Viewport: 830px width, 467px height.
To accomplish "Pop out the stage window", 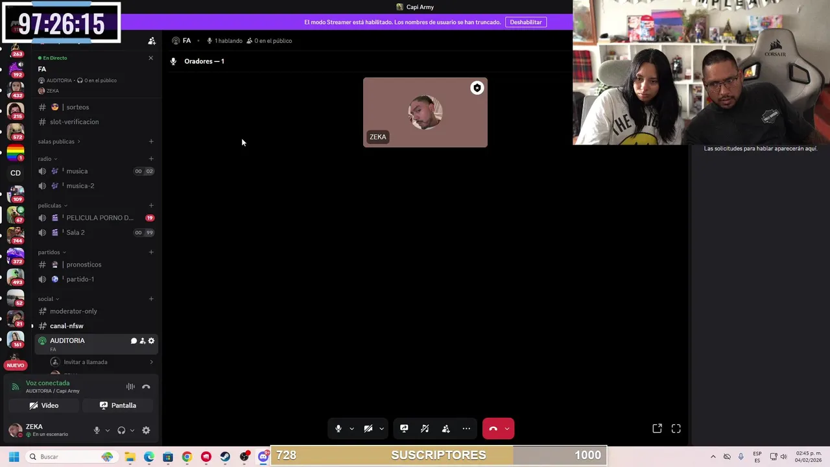I will [657, 429].
